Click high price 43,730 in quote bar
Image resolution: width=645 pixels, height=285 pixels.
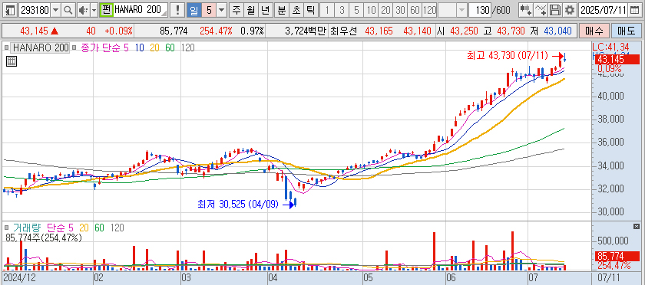[511, 31]
